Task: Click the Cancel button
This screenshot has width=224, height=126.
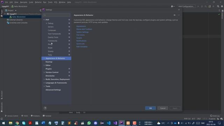Action: 163,108
